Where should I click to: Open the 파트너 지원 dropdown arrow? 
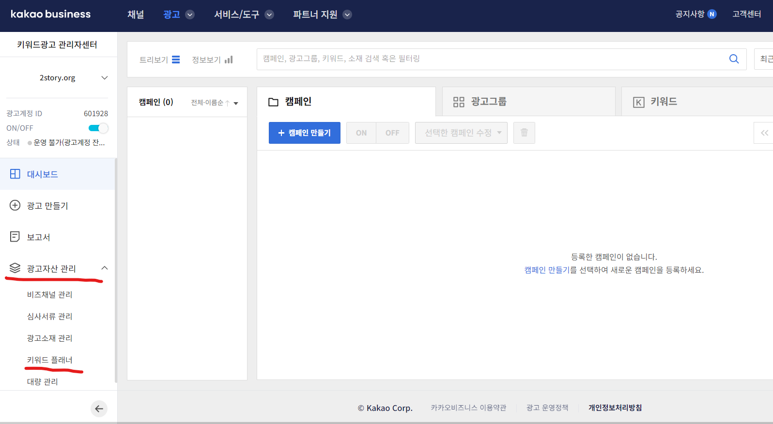(347, 15)
